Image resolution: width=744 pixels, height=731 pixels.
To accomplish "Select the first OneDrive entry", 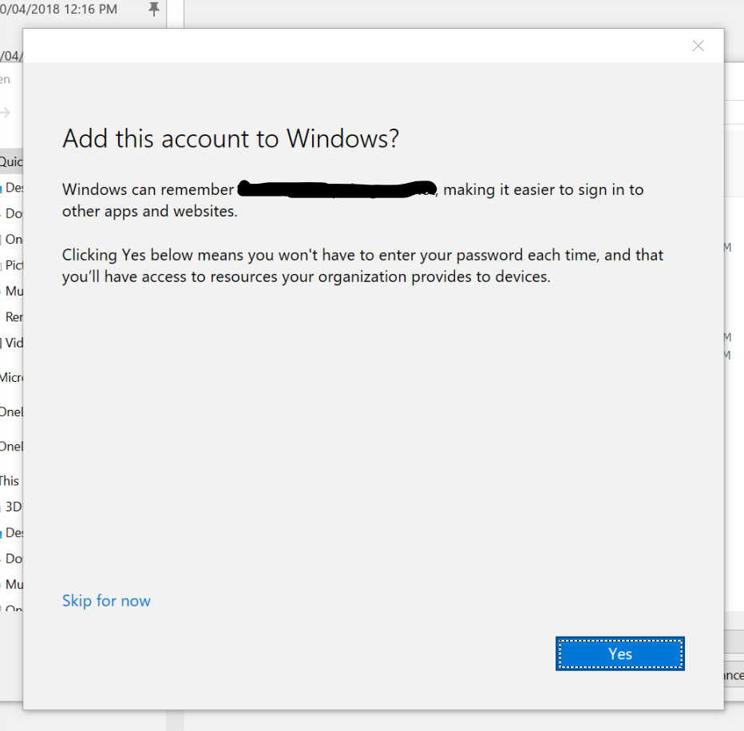I will pos(11,411).
